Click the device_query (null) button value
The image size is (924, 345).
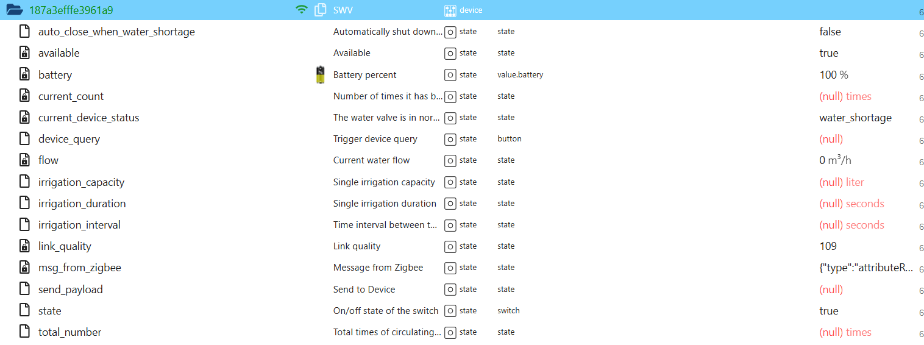pyautogui.click(x=831, y=139)
